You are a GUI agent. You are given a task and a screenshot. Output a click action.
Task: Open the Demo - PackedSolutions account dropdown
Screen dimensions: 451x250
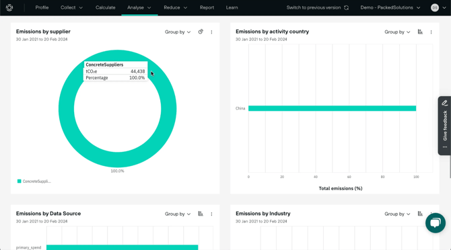tap(390, 8)
